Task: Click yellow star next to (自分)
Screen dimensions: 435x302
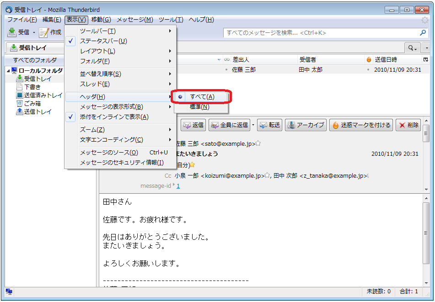Action: tap(192, 165)
